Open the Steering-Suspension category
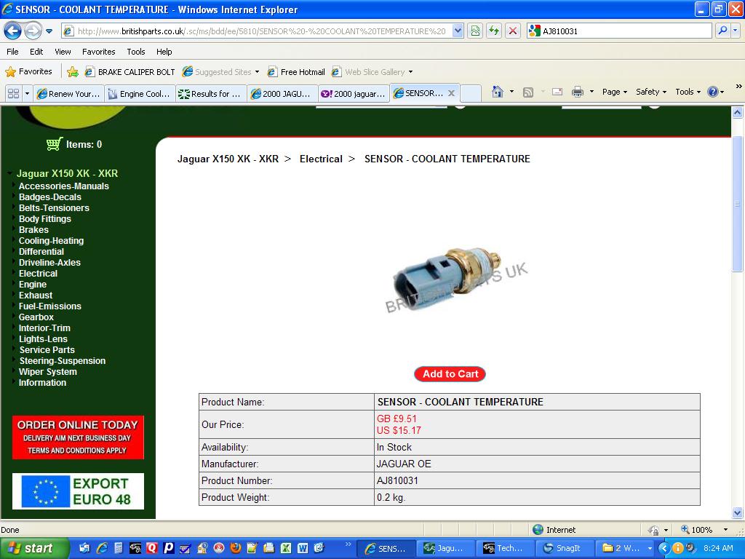The image size is (745, 559). click(x=63, y=361)
